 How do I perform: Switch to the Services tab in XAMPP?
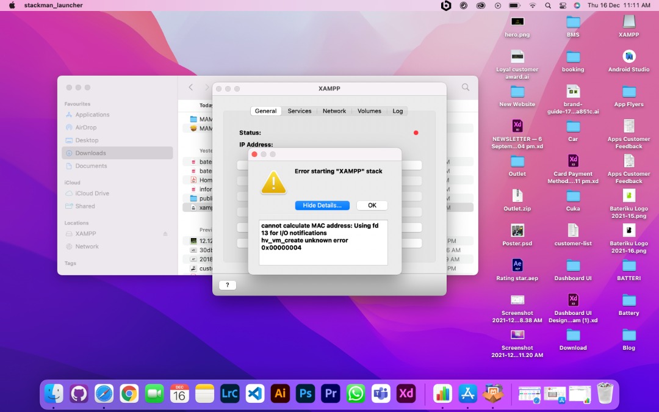(299, 111)
